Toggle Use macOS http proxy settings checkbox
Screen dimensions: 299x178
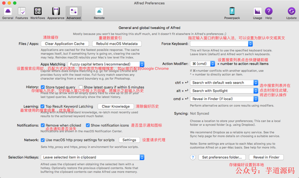tap(43, 140)
